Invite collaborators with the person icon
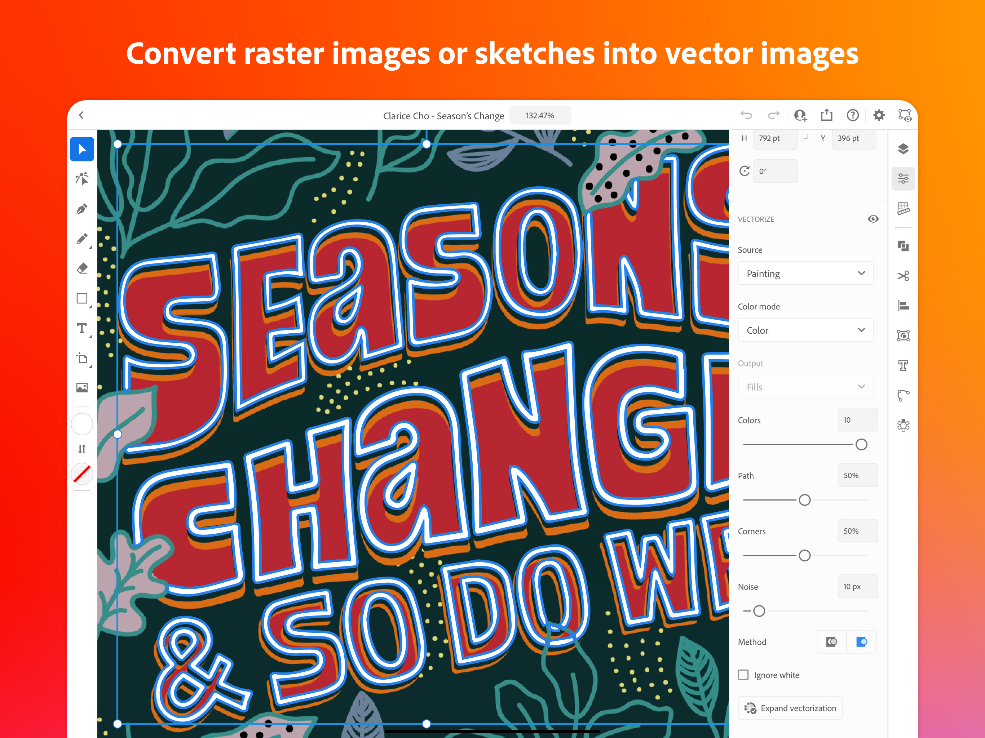 tap(800, 115)
